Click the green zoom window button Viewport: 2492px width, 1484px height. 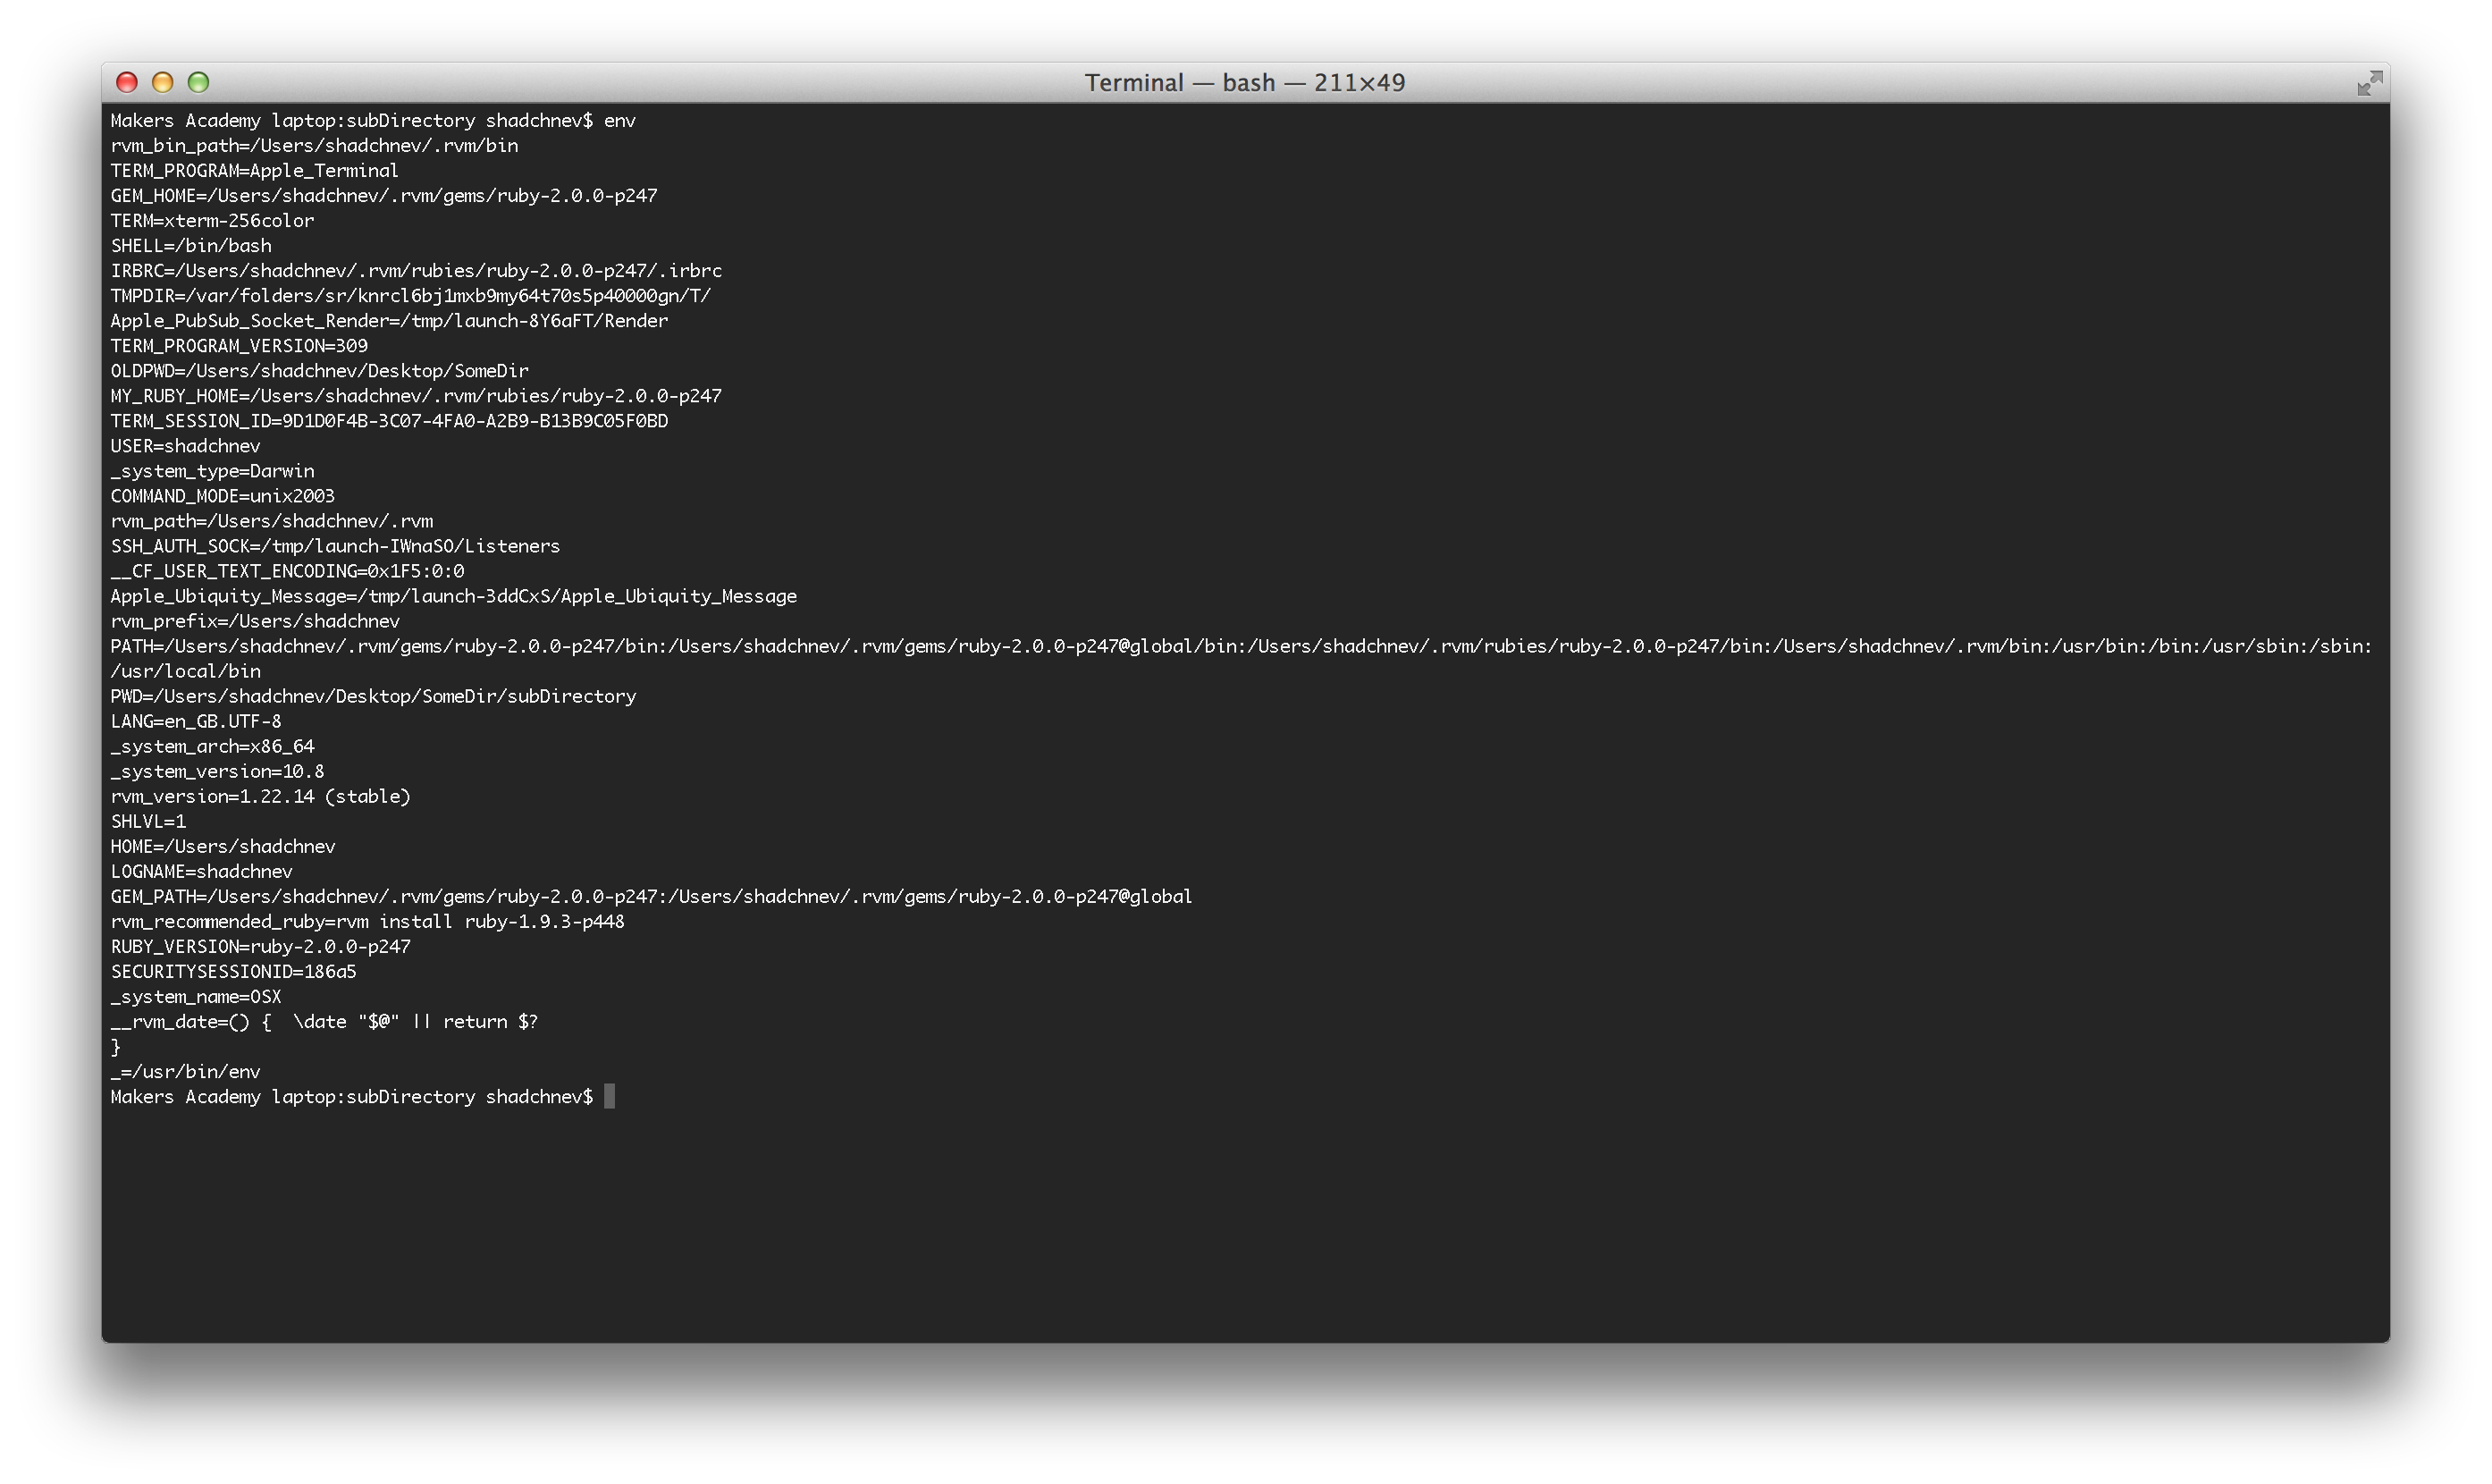click(x=199, y=82)
